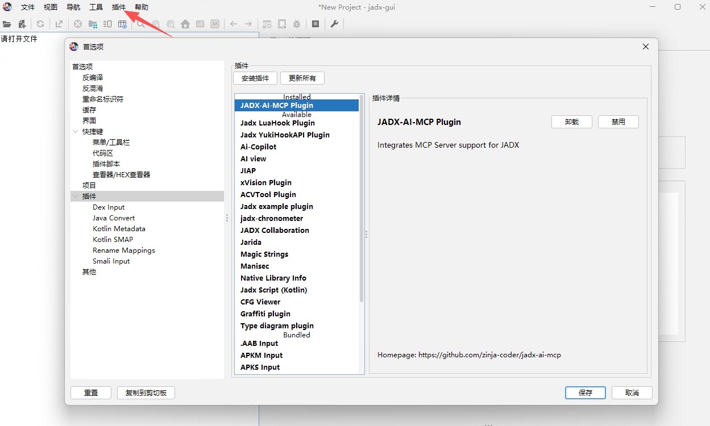The image size is (710, 426).
Task: Open the 插件 menu in menu bar
Action: pos(119,7)
